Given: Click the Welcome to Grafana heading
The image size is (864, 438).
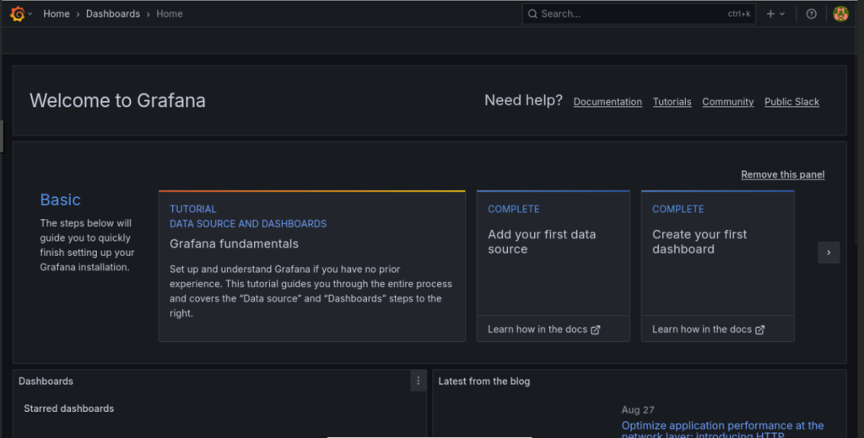Looking at the screenshot, I should tap(117, 101).
